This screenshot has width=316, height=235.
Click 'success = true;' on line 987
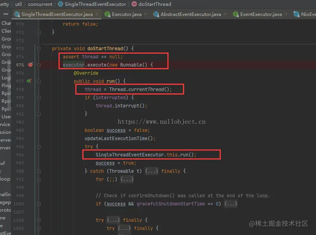(x=116, y=163)
